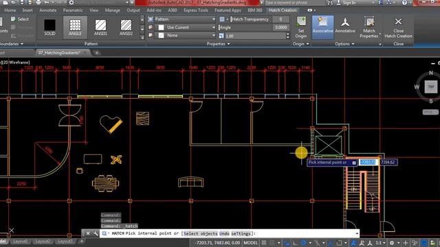440x247 pixels.
Task: Switch to the 07_HatchingGradients drawing tab
Action: 60,53
